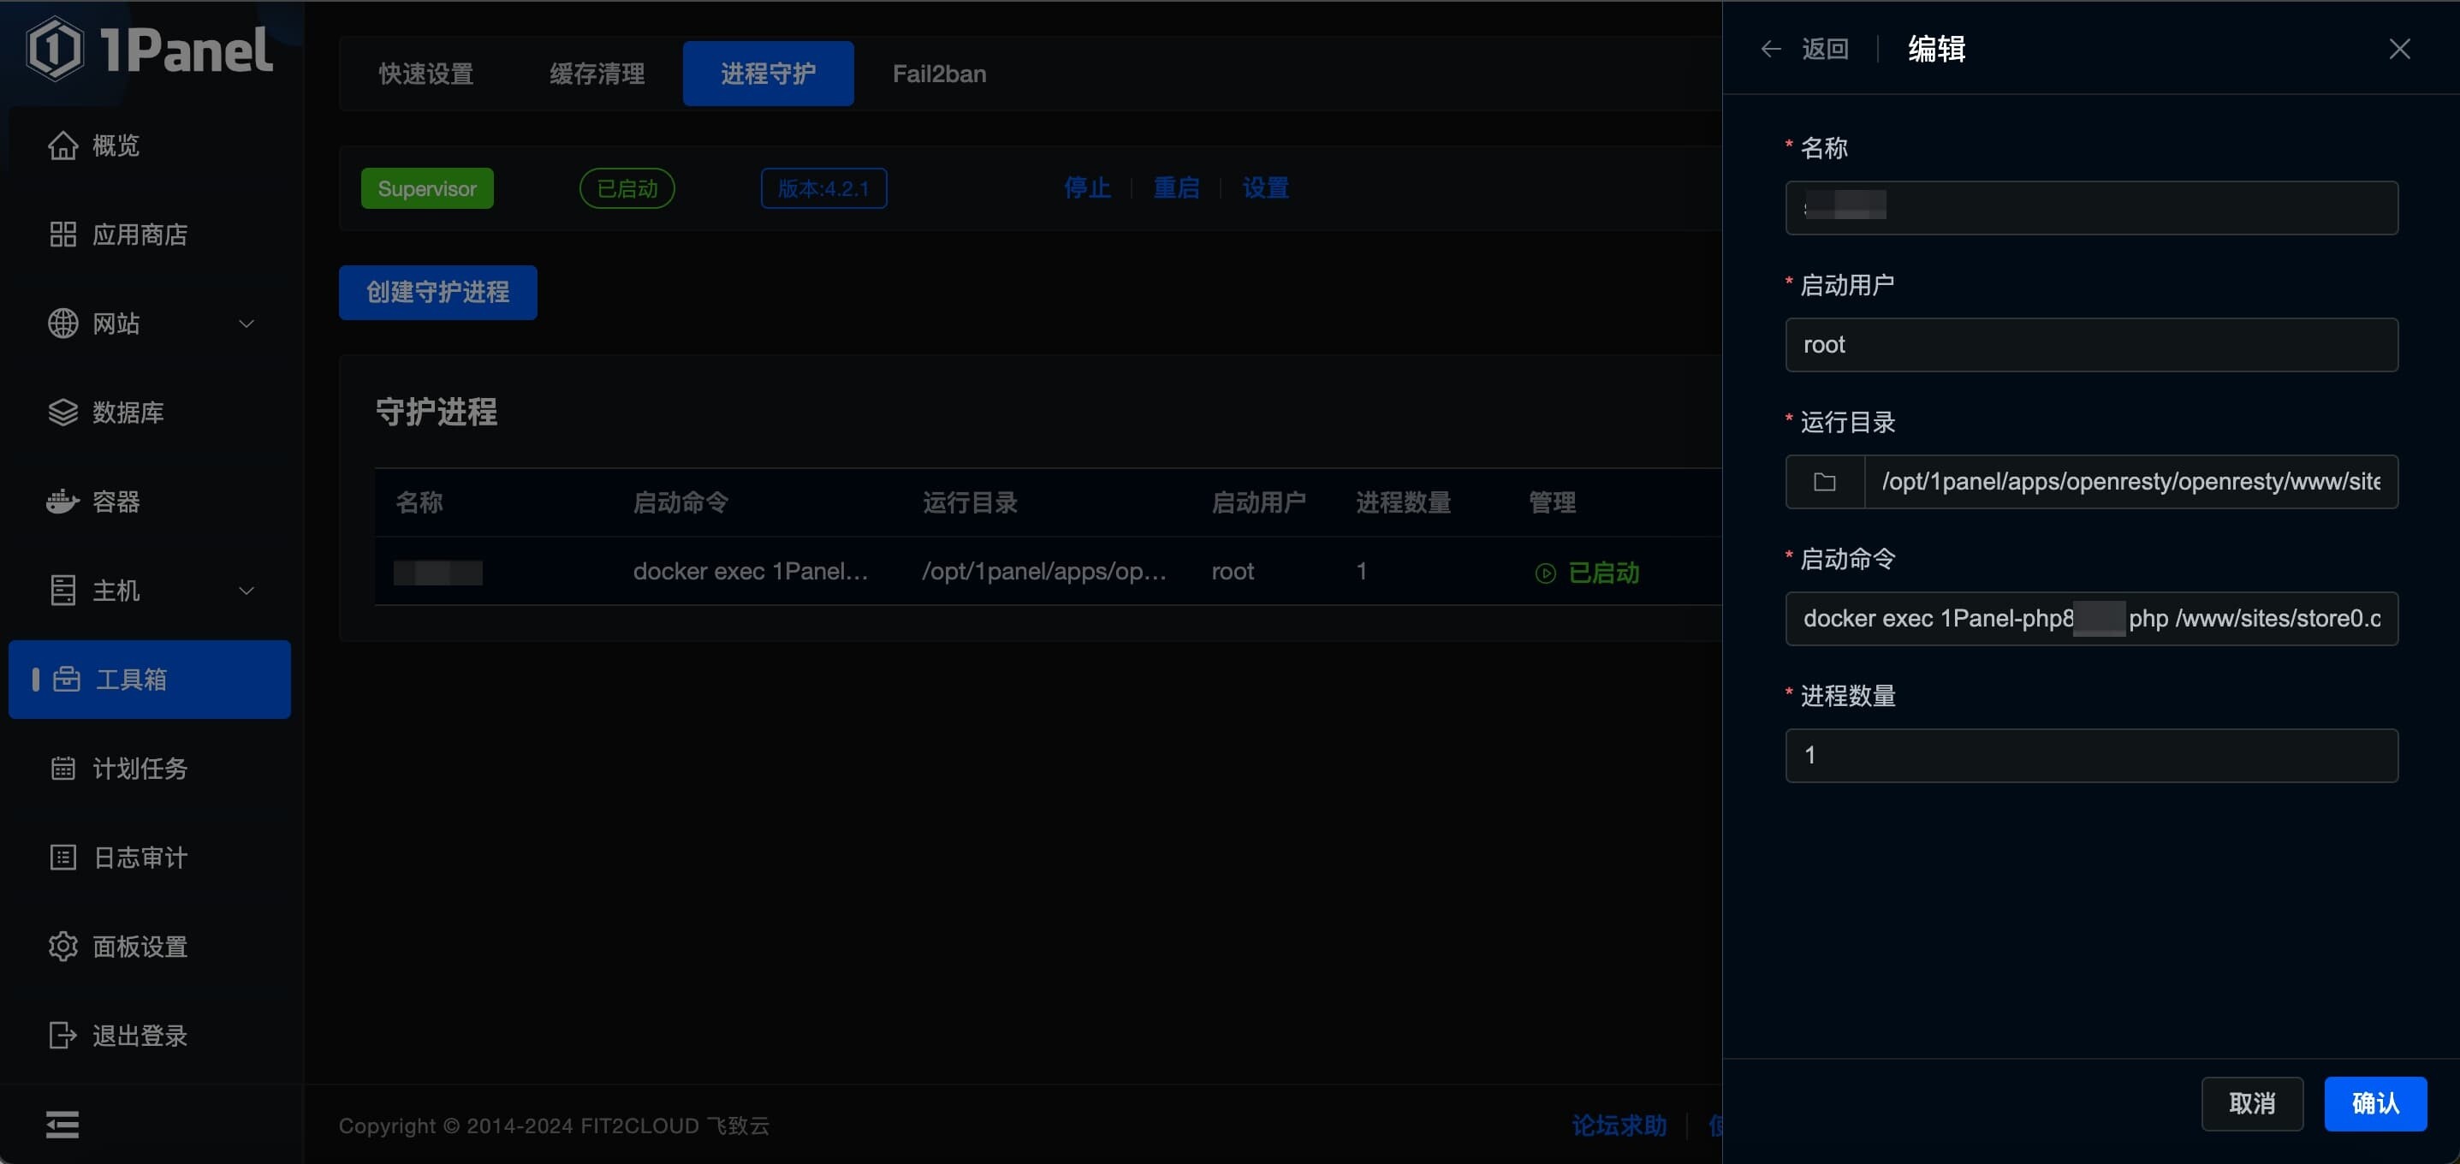Expand the 网站 submenu chevron
The width and height of the screenshot is (2460, 1164).
[247, 324]
